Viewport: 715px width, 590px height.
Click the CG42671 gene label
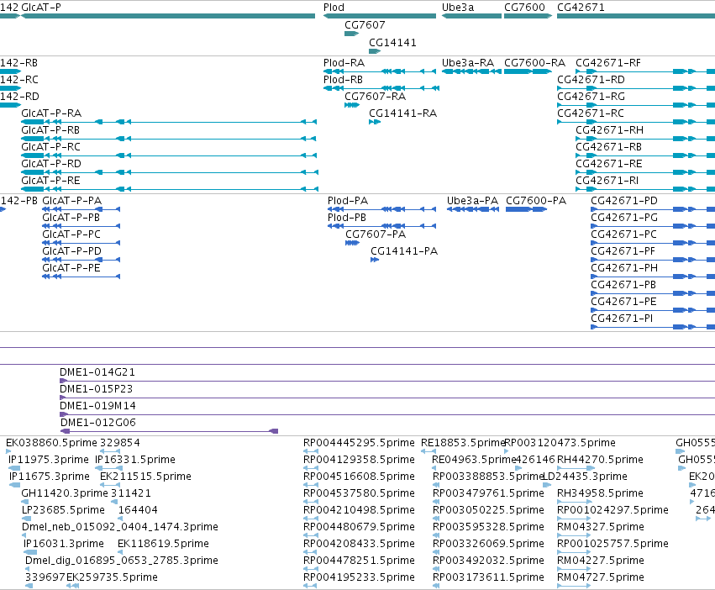tap(581, 8)
